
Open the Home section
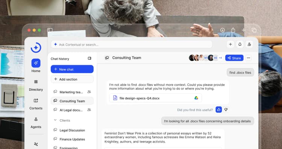[36, 65]
